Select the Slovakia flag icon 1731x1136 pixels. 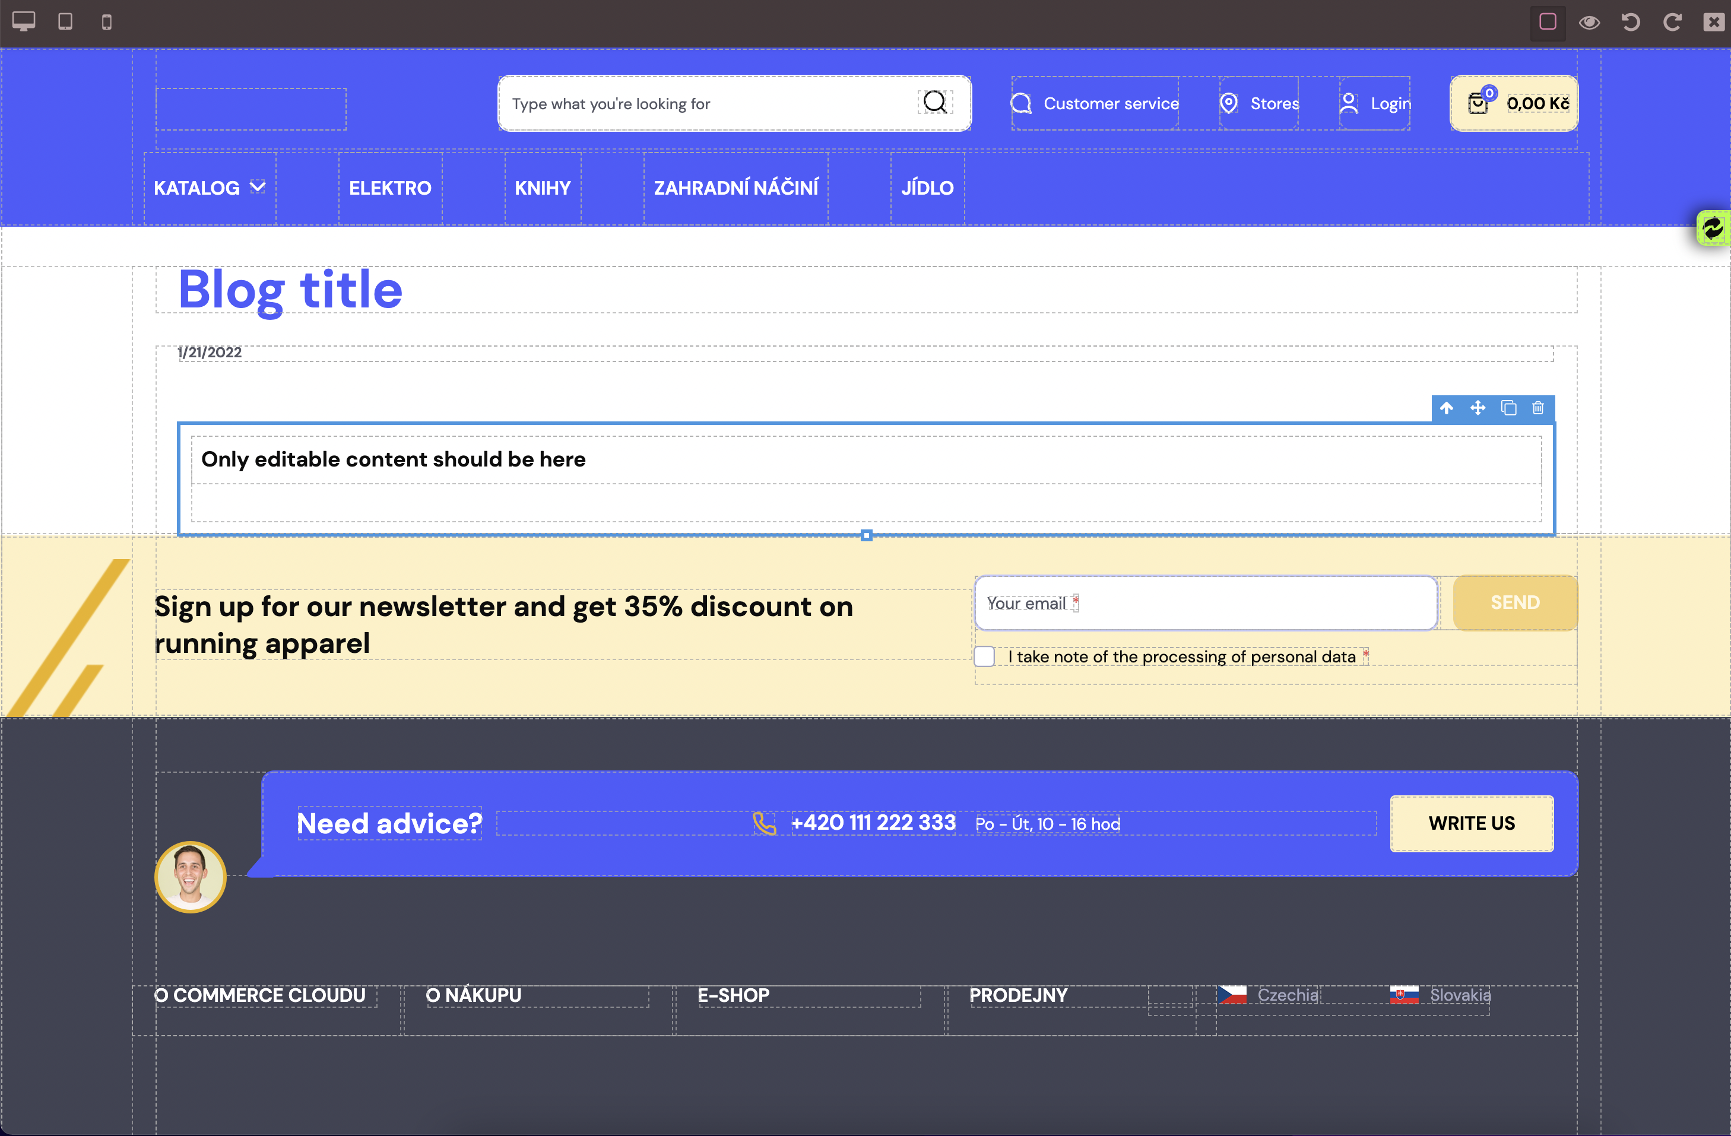point(1405,994)
